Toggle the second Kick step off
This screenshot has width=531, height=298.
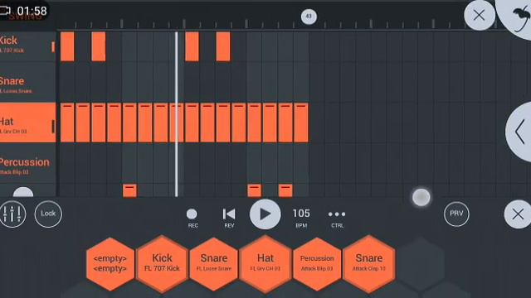[99, 46]
